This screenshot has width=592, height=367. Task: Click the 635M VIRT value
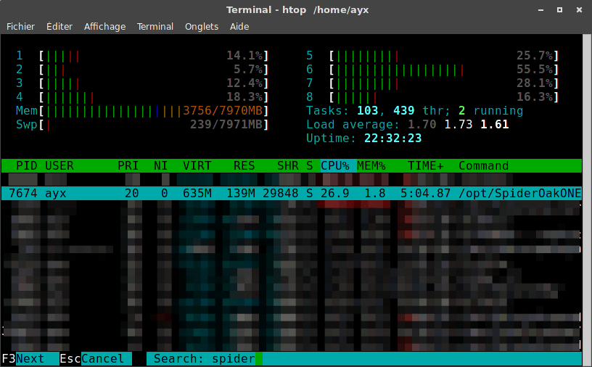[x=197, y=194]
